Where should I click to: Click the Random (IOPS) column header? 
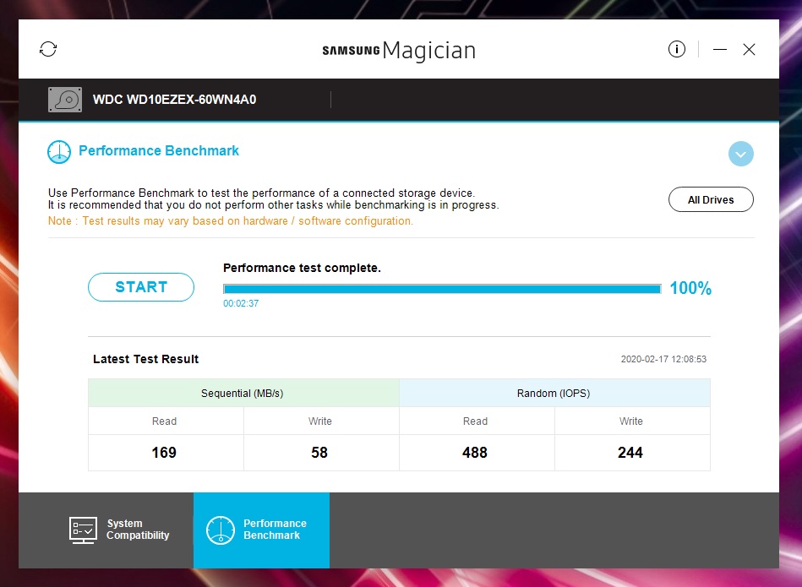tap(554, 394)
